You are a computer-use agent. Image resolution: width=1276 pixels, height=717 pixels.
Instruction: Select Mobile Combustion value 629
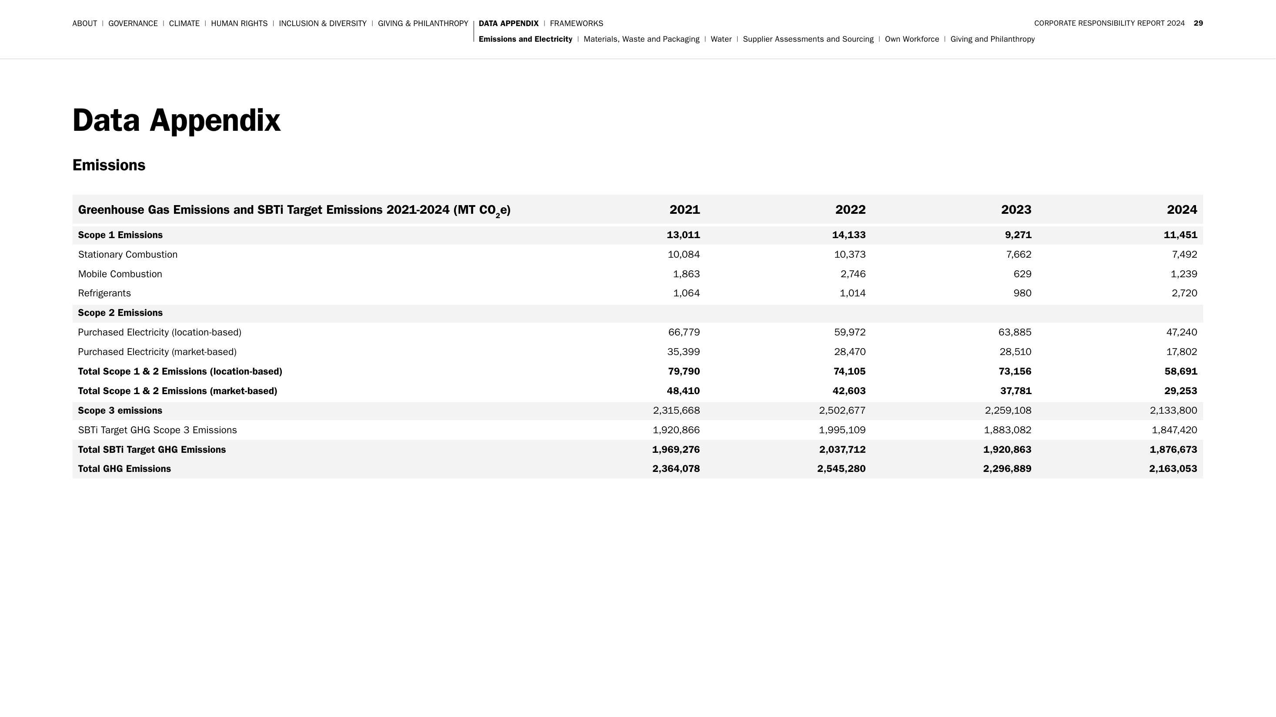click(1023, 274)
